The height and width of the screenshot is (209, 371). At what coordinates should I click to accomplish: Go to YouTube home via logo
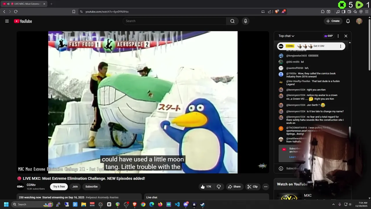tap(23, 21)
